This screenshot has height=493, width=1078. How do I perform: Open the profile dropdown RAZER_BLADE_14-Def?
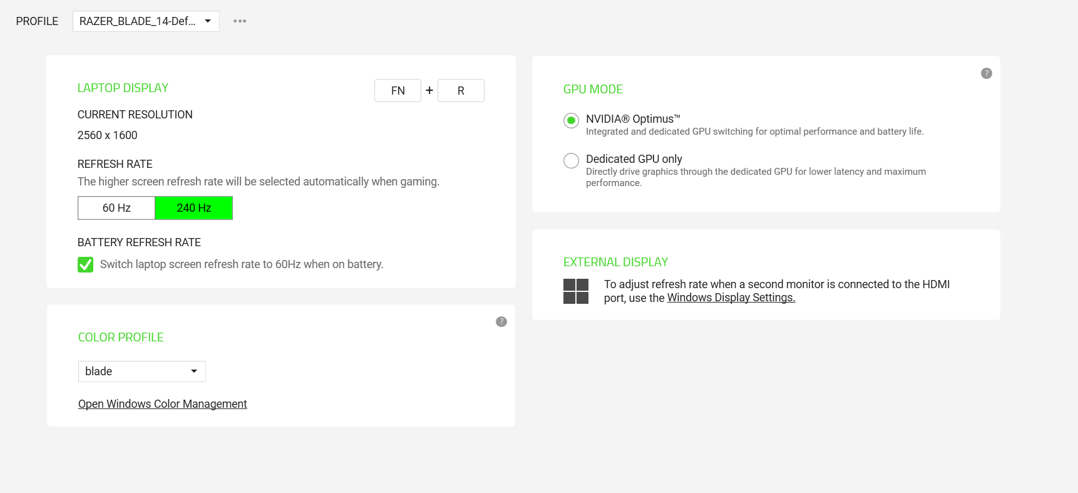click(146, 21)
